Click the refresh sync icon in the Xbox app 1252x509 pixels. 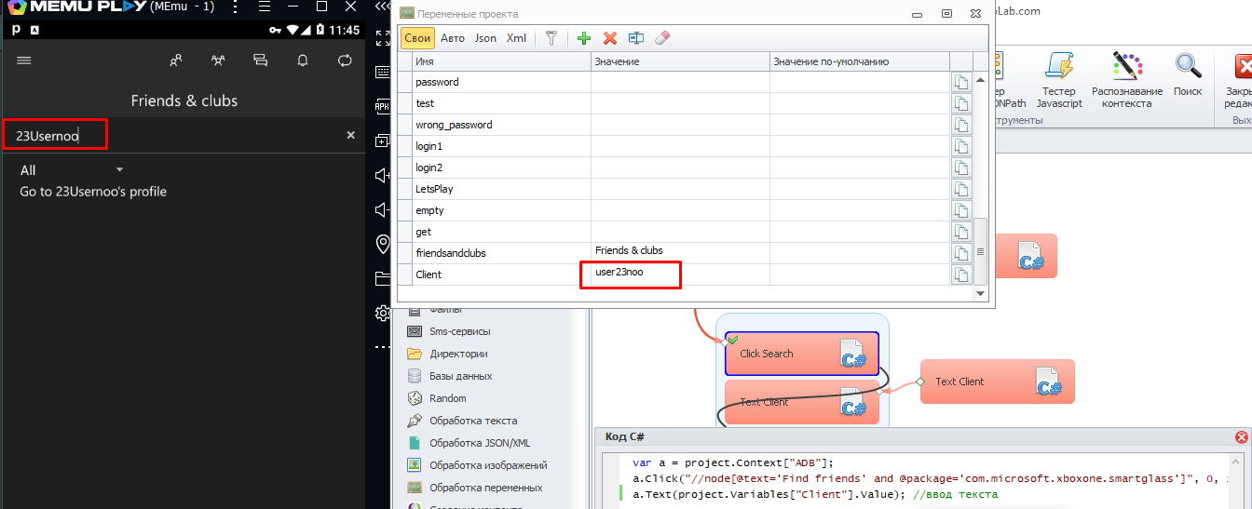(345, 60)
